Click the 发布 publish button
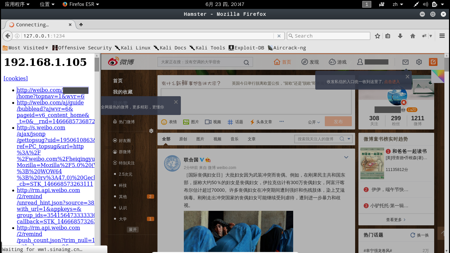 click(338, 122)
